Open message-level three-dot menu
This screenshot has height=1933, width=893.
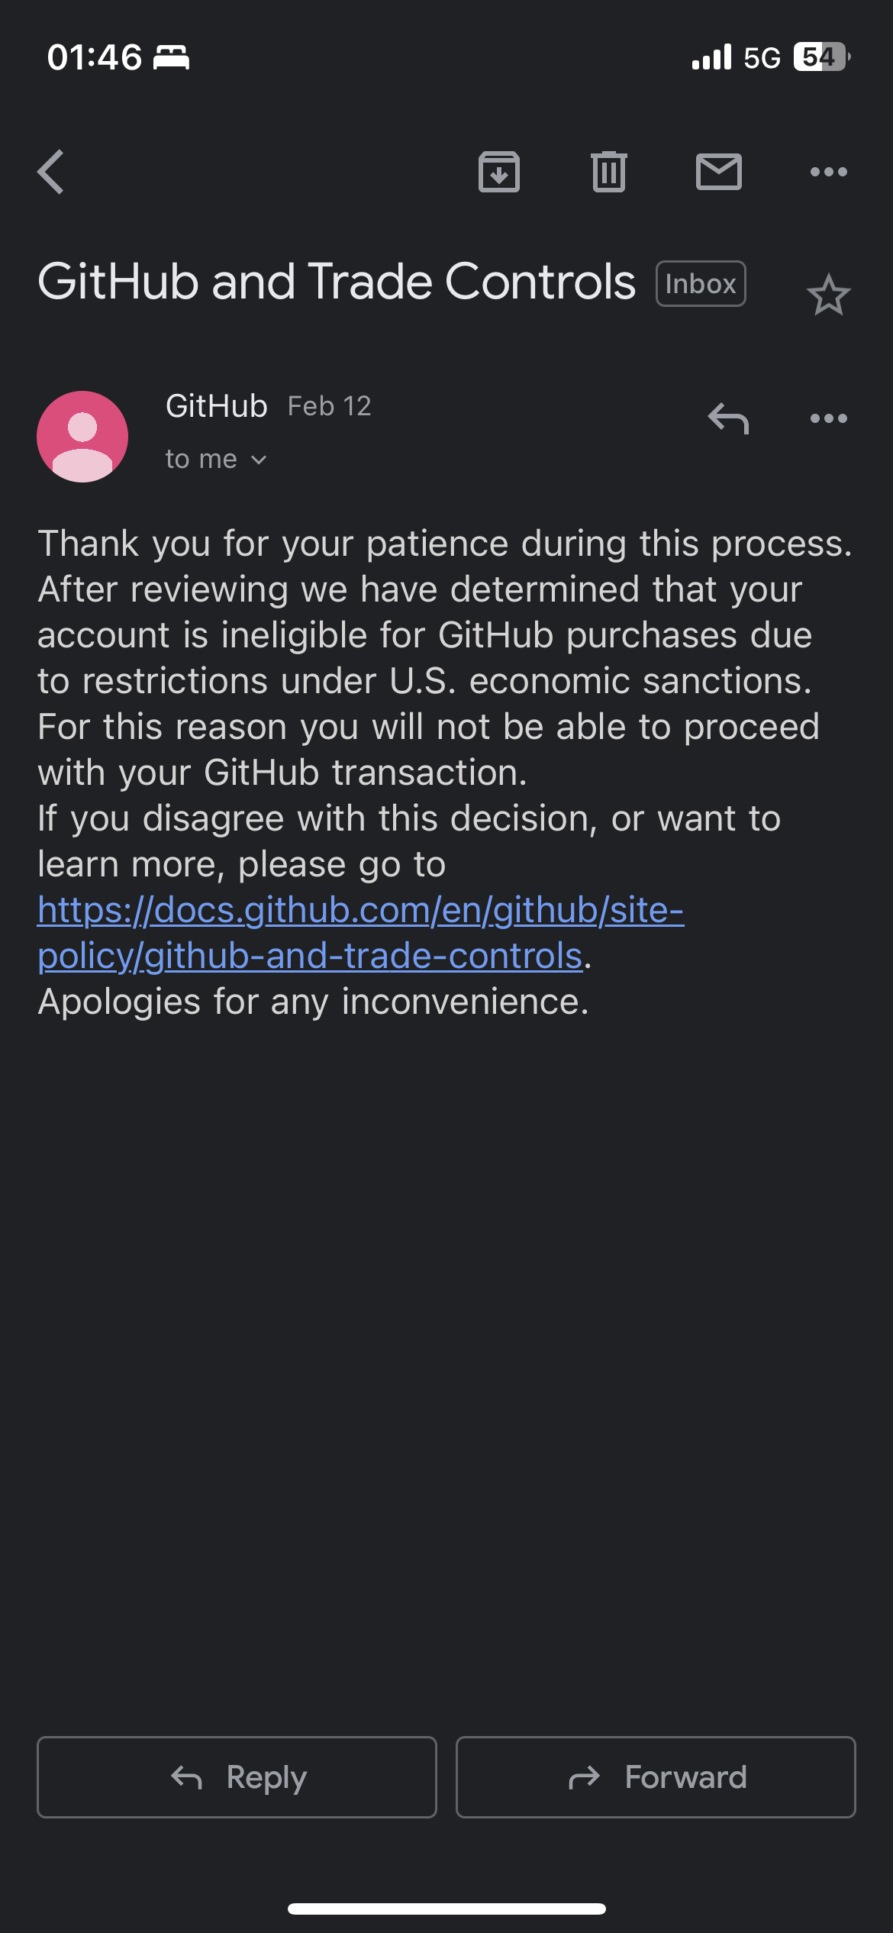[828, 418]
